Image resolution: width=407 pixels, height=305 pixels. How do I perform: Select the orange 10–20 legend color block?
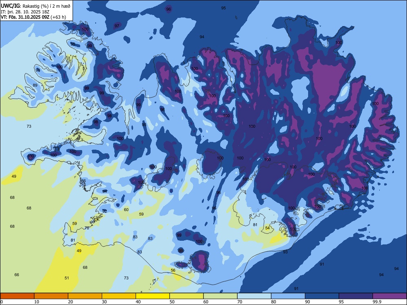click(51, 296)
